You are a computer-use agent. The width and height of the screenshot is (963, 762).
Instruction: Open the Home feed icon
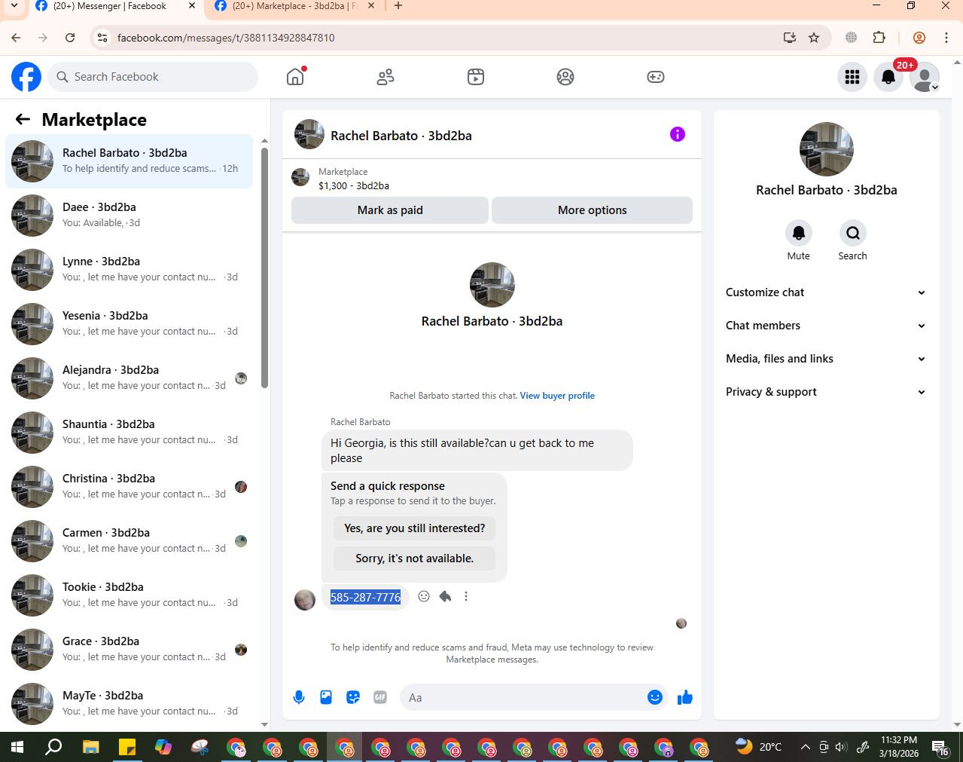click(295, 77)
